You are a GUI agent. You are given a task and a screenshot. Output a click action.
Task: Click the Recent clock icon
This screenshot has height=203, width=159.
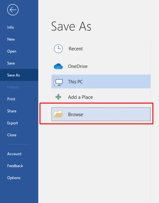(58, 49)
